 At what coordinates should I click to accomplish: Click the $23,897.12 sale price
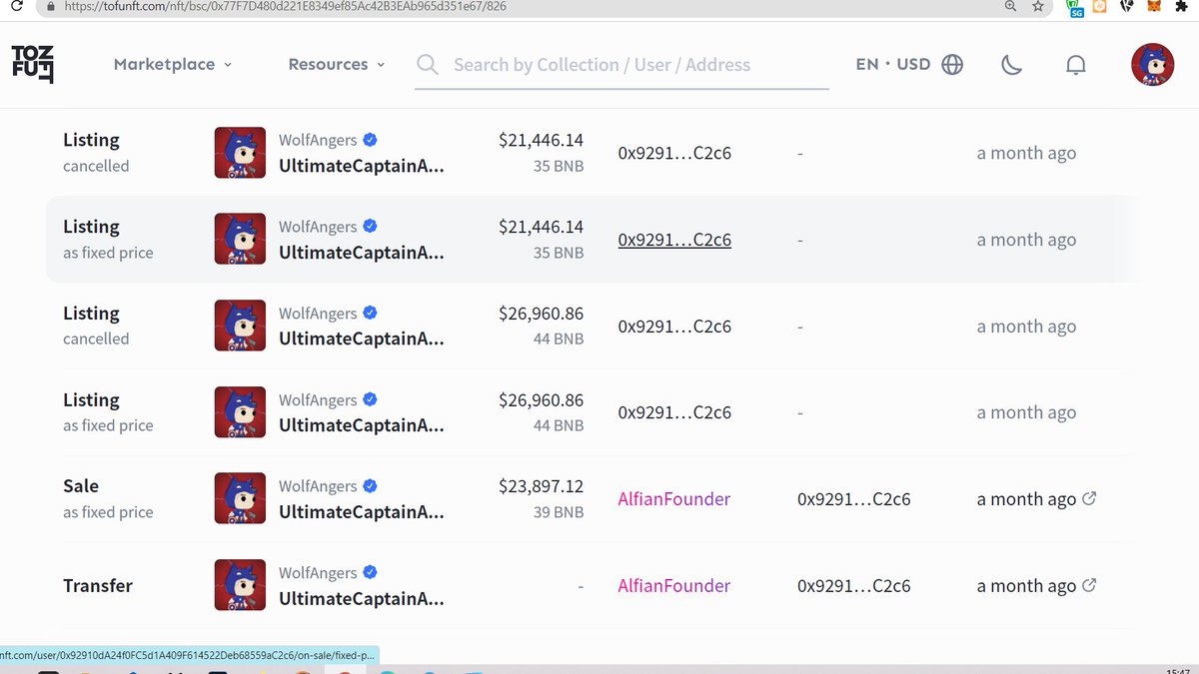[x=541, y=486]
